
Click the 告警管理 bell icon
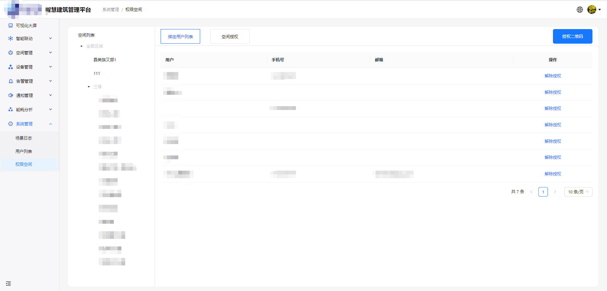coord(11,81)
